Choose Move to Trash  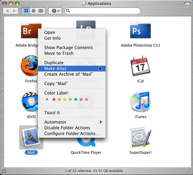point(72,53)
